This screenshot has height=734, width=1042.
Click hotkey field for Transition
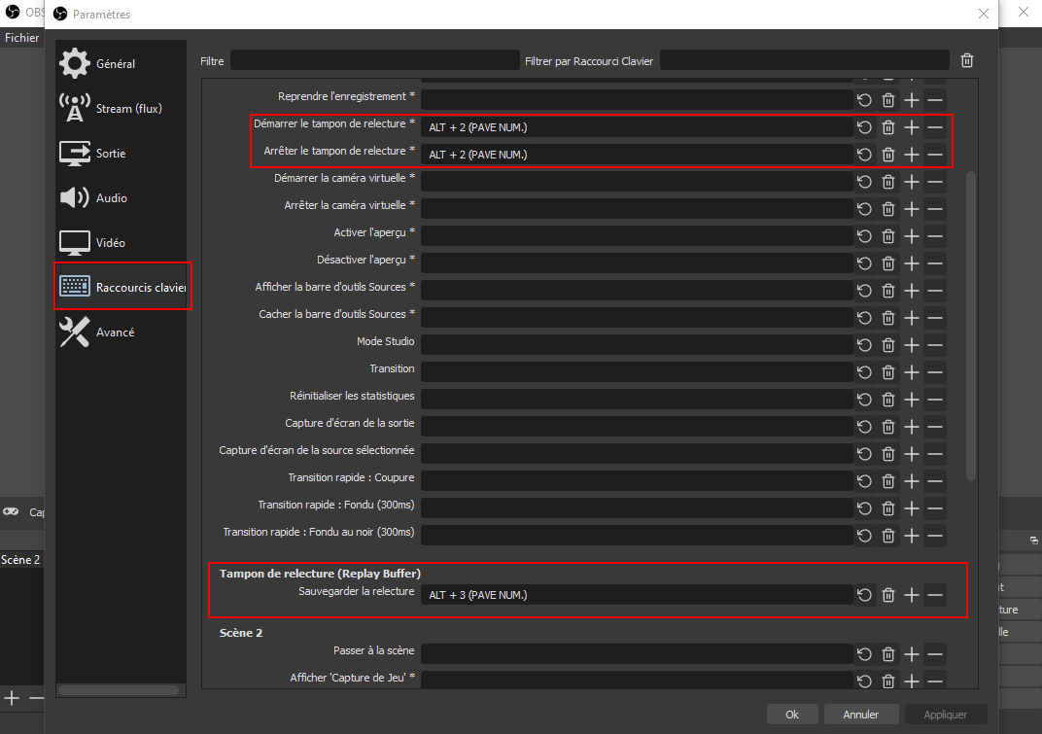coord(637,372)
